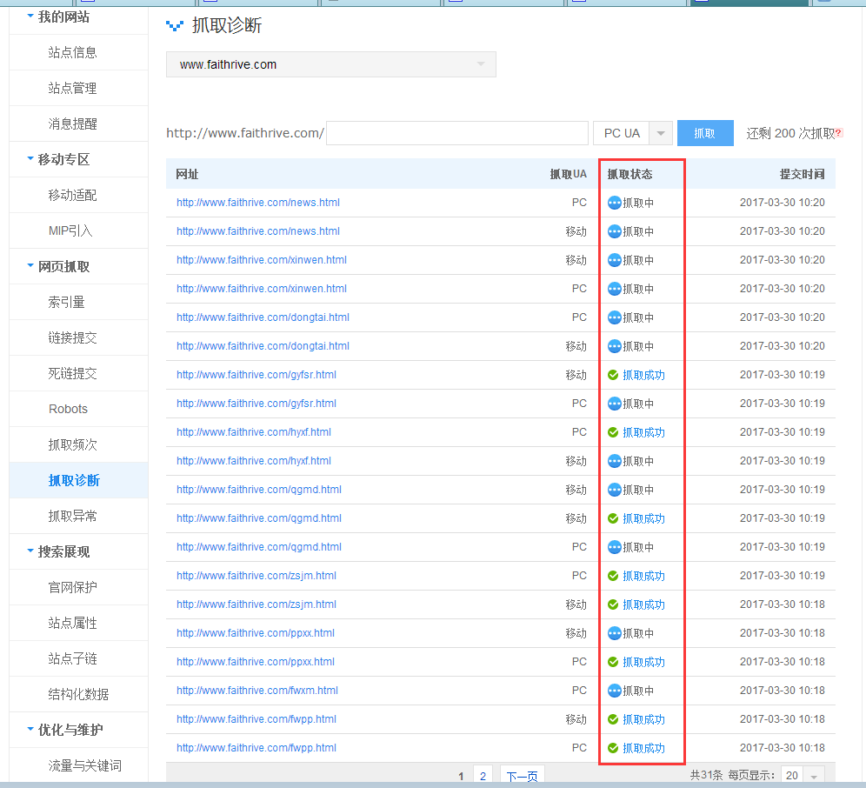Open 抓取频次 in the sidebar
The width and height of the screenshot is (866, 788).
tap(72, 444)
